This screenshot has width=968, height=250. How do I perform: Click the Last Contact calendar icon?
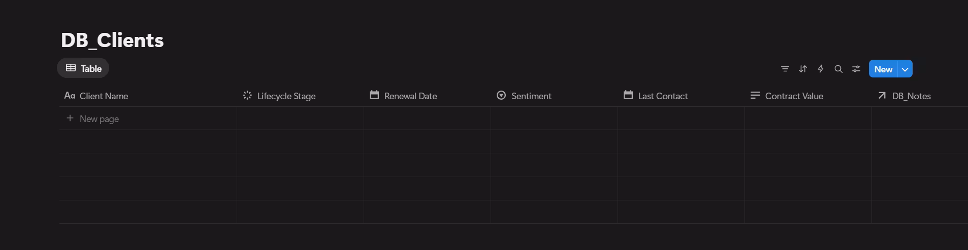pos(628,95)
